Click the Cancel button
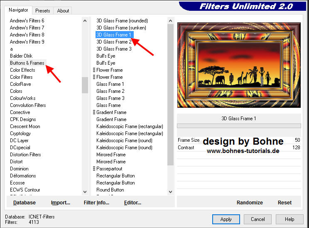This screenshot has width=309, height=228. (x=257, y=219)
